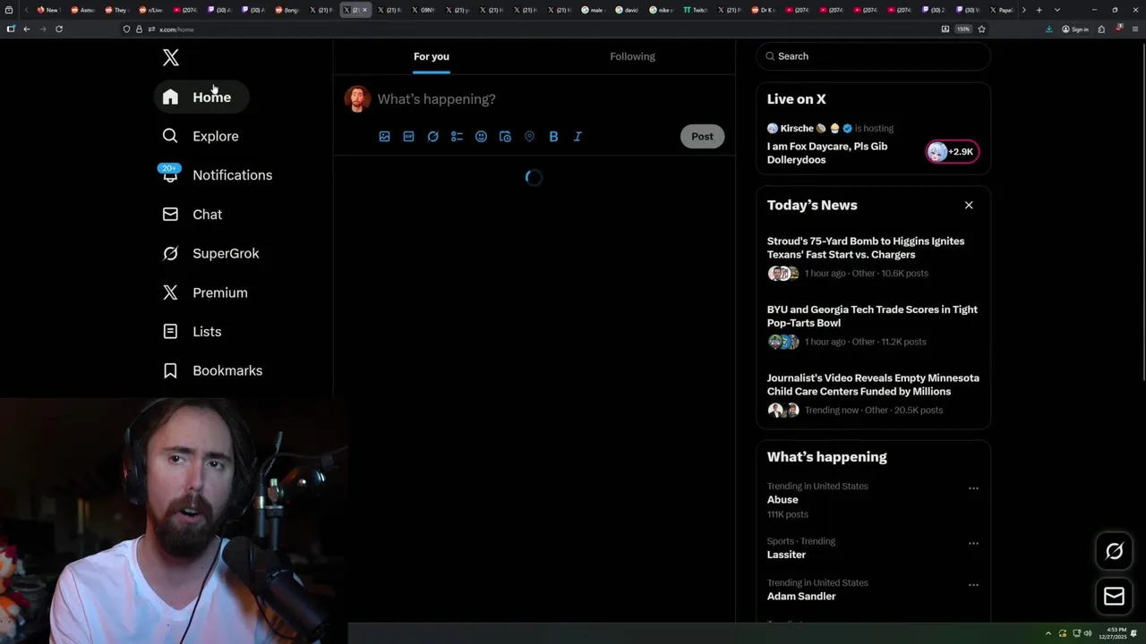
Task: Click the Search X field
Action: coord(873,56)
